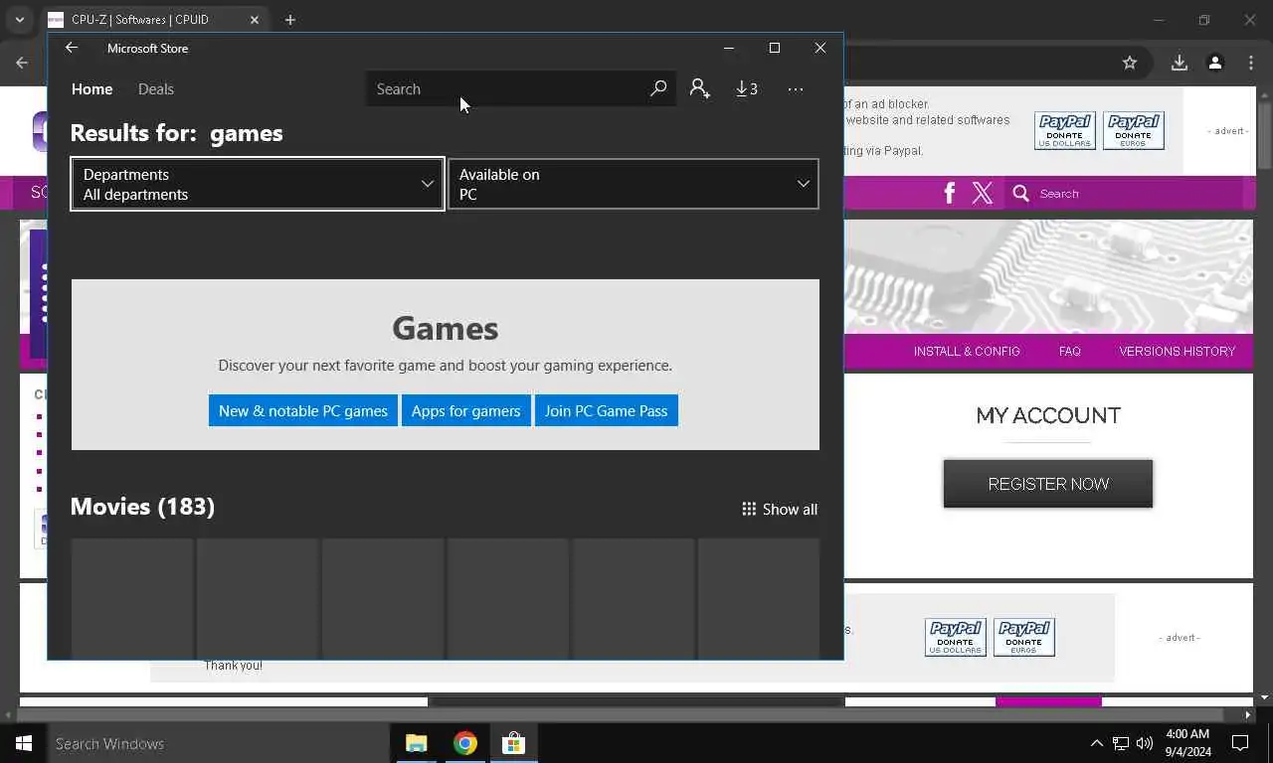Click Join PC Game Pass button
This screenshot has width=1273, height=763.
(606, 410)
